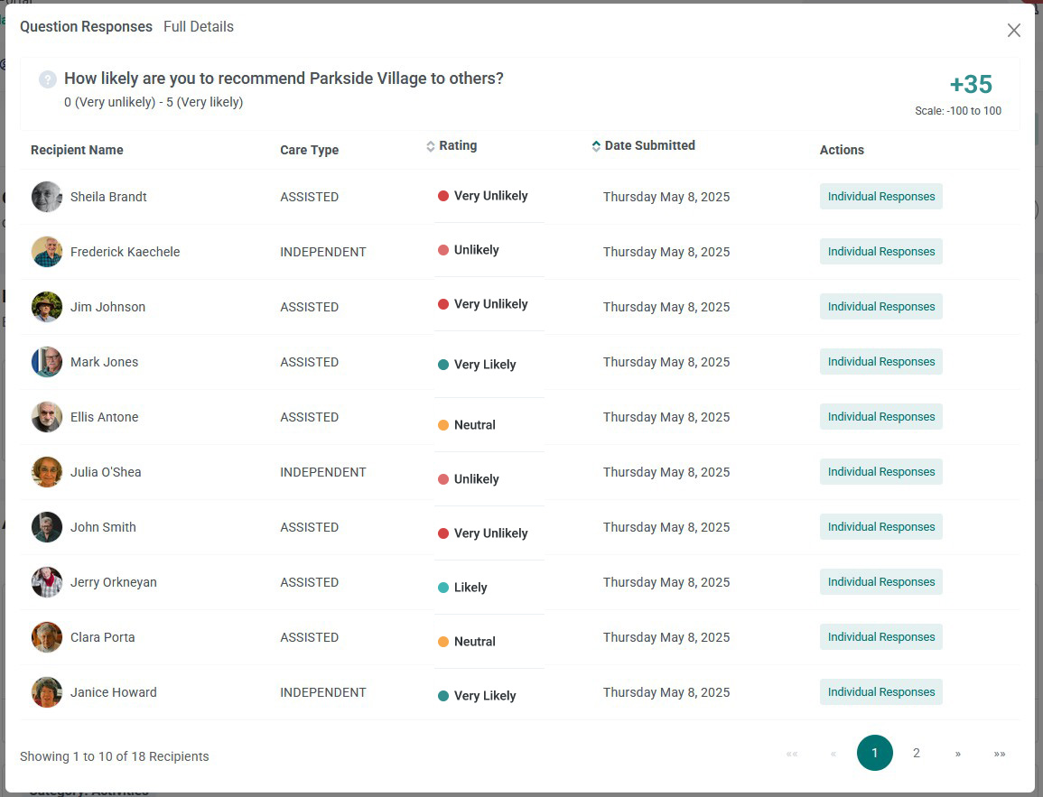Click the teal Likely dot for Jerry Orkneyan

click(x=443, y=588)
